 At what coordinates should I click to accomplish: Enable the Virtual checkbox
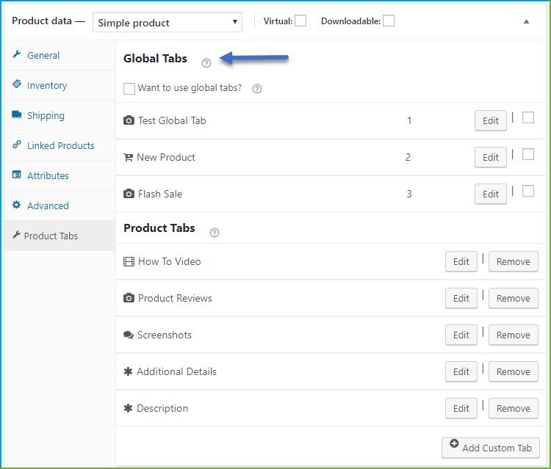point(300,21)
